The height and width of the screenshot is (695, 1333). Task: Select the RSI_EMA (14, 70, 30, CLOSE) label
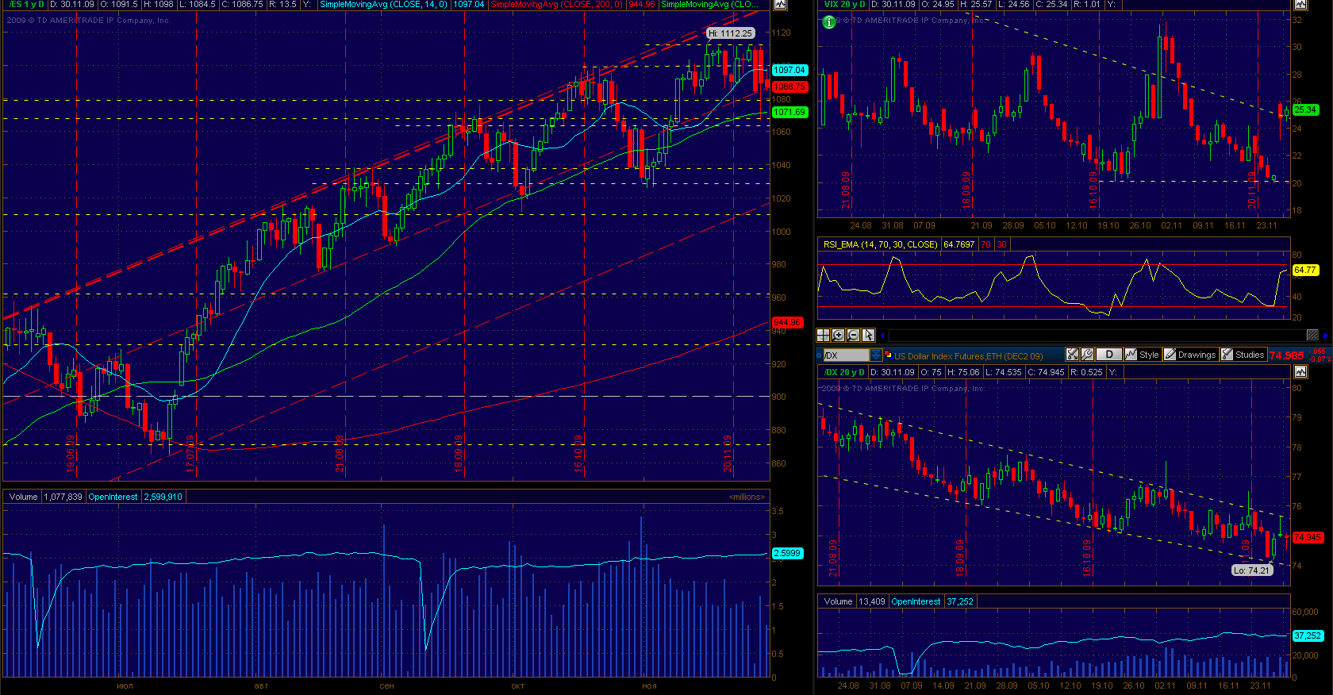click(880, 244)
